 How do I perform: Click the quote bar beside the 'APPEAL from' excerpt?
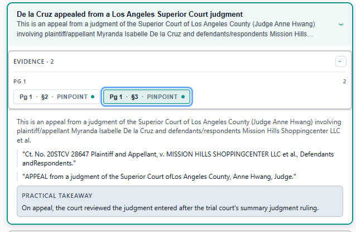(17, 177)
